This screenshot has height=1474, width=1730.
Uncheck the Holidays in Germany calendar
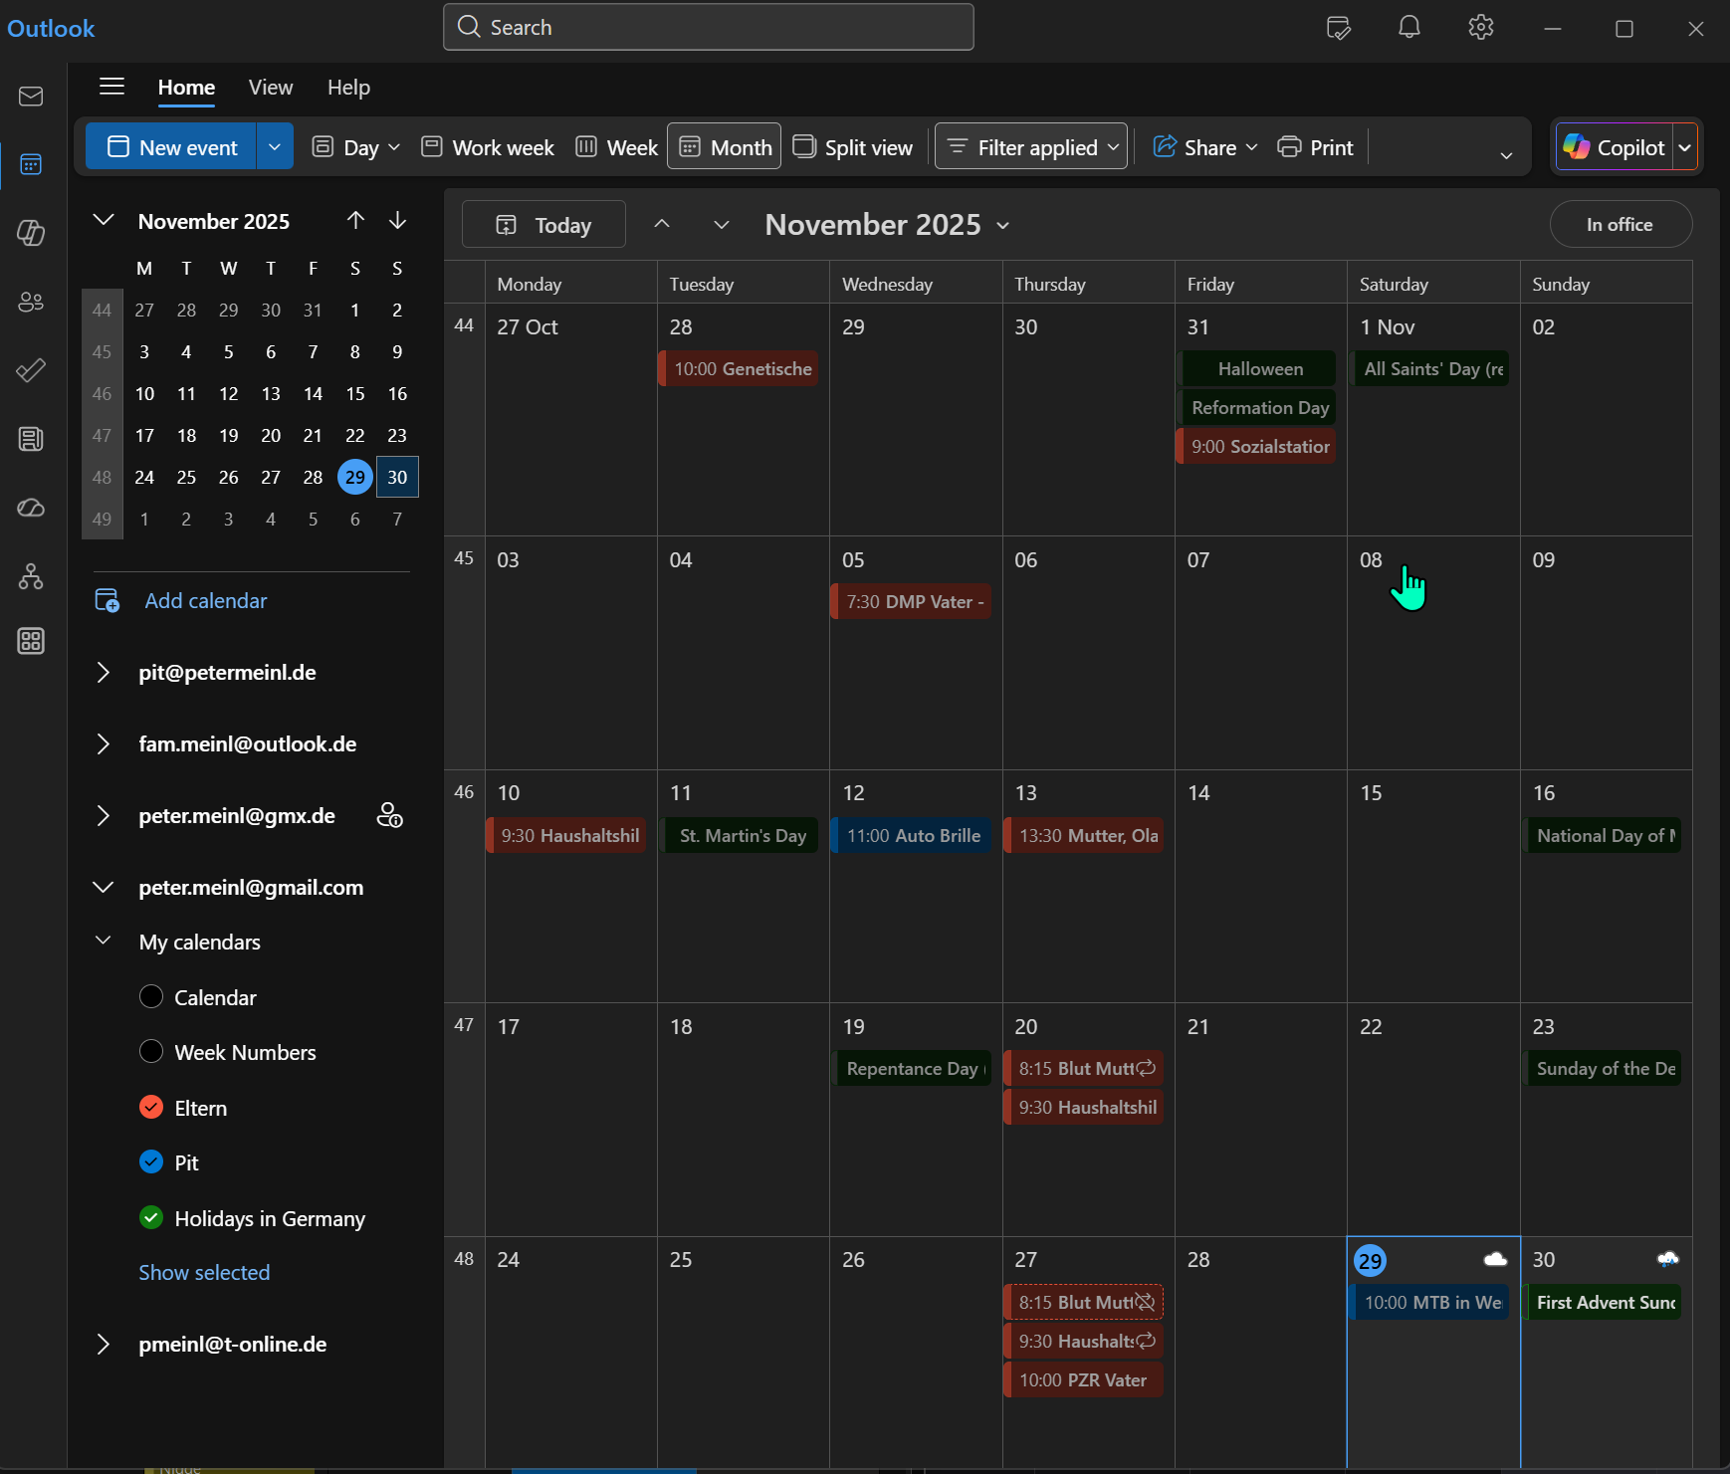click(151, 1218)
